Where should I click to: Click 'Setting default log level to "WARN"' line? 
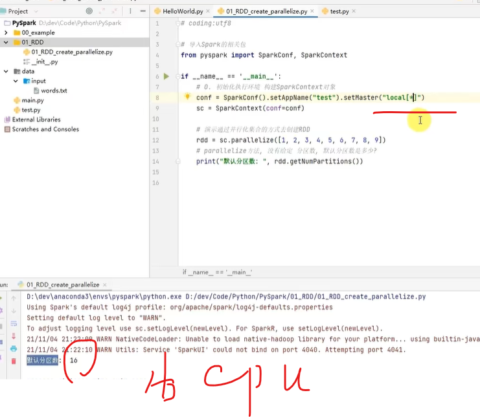point(96,318)
